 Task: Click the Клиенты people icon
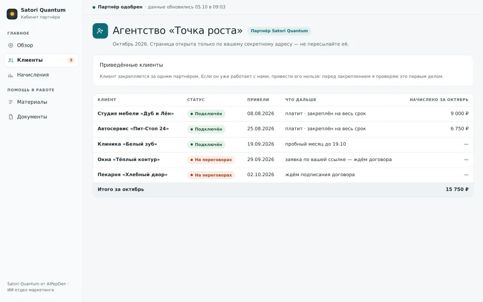coord(11,60)
